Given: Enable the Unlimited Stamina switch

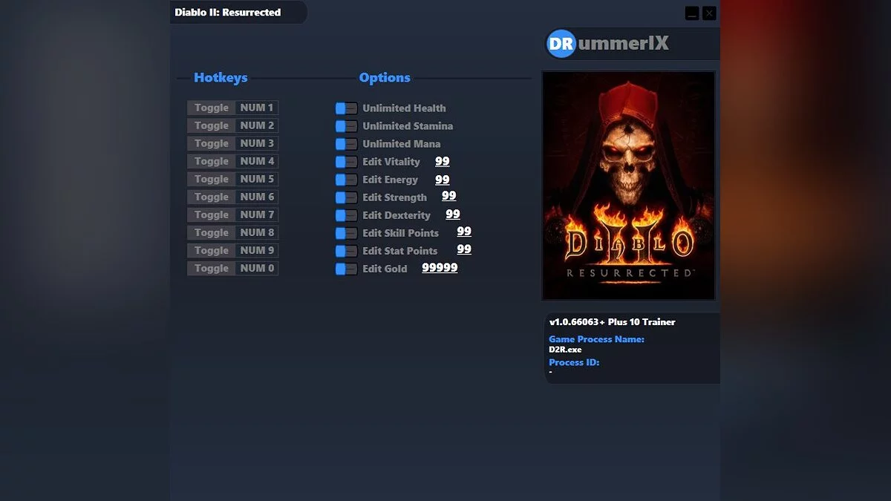Looking at the screenshot, I should pyautogui.click(x=346, y=126).
